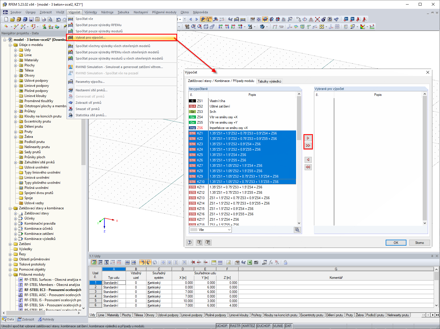
Task: Select KZ11 row in Nevypočítané list
Action: [242, 187]
